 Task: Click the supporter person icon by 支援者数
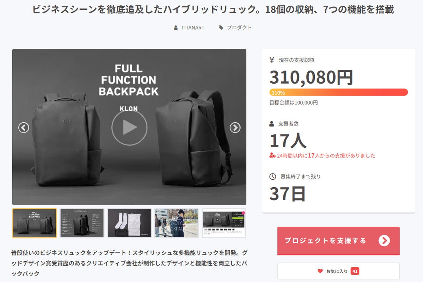[271, 124]
